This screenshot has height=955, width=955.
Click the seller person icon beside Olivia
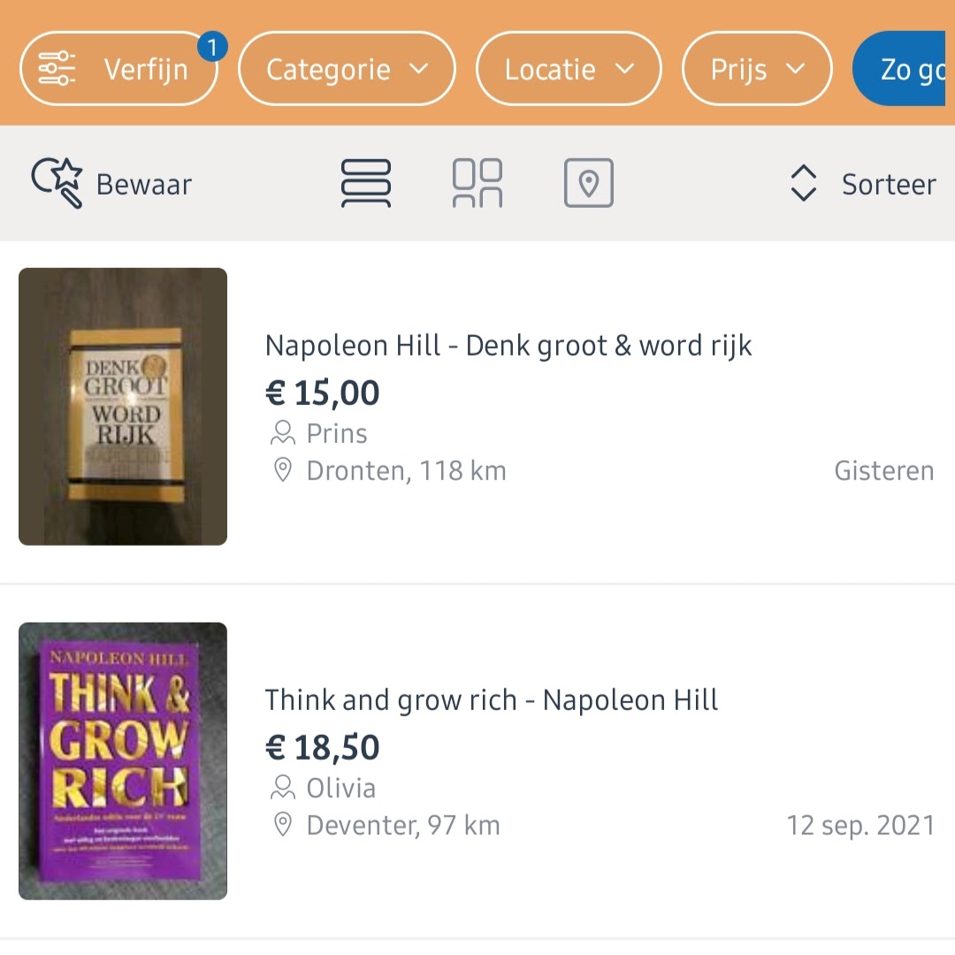pos(283,788)
